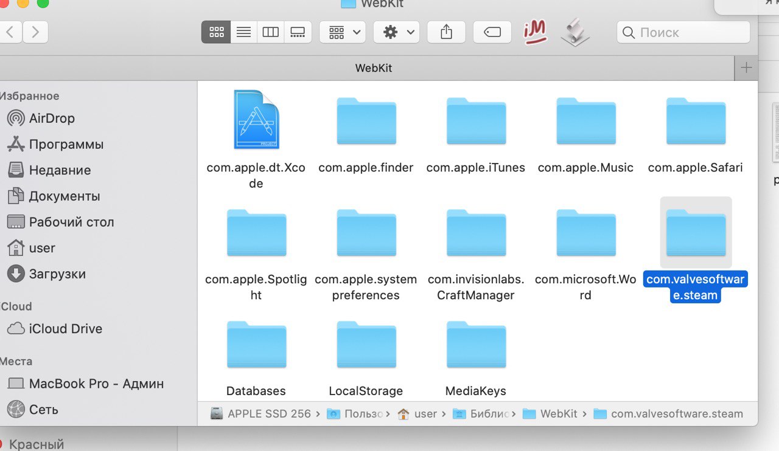Click Библио… folder in path bar

pyautogui.click(x=481, y=414)
